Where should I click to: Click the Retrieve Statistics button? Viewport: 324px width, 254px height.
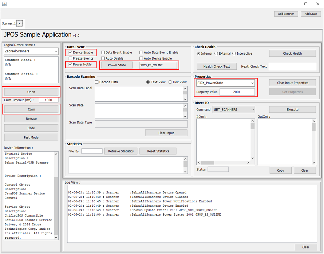[x=121, y=151]
